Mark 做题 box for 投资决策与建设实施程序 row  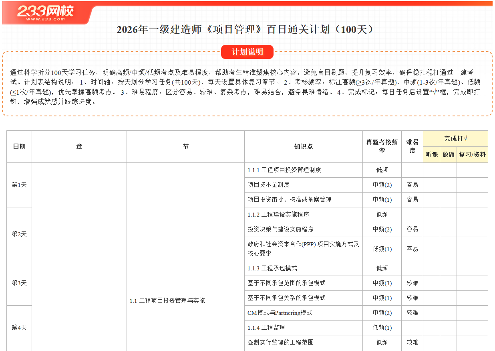pos(448,229)
